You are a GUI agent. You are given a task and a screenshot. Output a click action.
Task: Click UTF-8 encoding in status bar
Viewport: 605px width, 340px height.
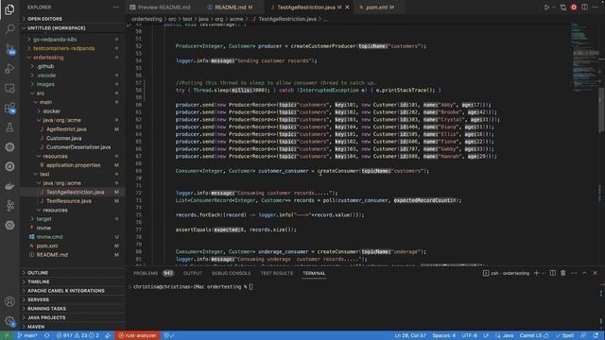(469, 335)
